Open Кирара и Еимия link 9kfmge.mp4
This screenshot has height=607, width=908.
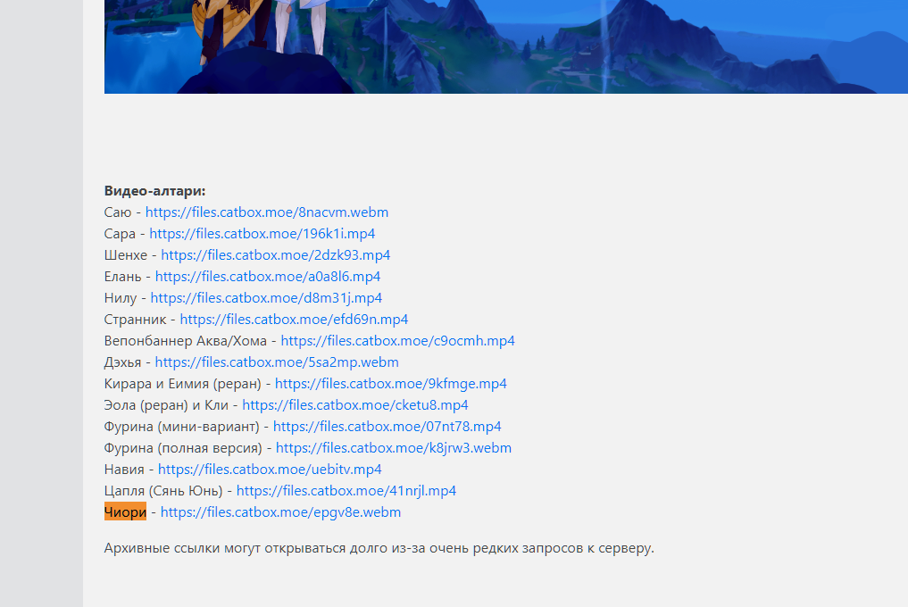pyautogui.click(x=391, y=384)
